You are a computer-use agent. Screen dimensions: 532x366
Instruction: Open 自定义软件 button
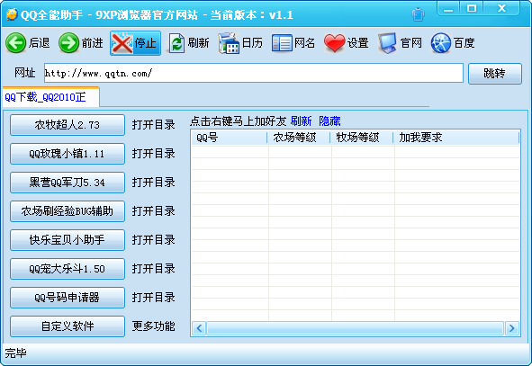click(68, 326)
